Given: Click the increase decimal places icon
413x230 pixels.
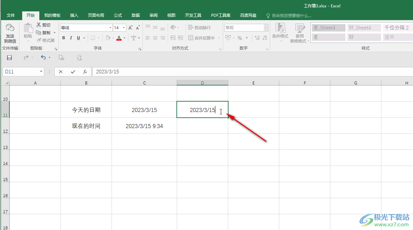Looking at the screenshot, I should click(257, 38).
